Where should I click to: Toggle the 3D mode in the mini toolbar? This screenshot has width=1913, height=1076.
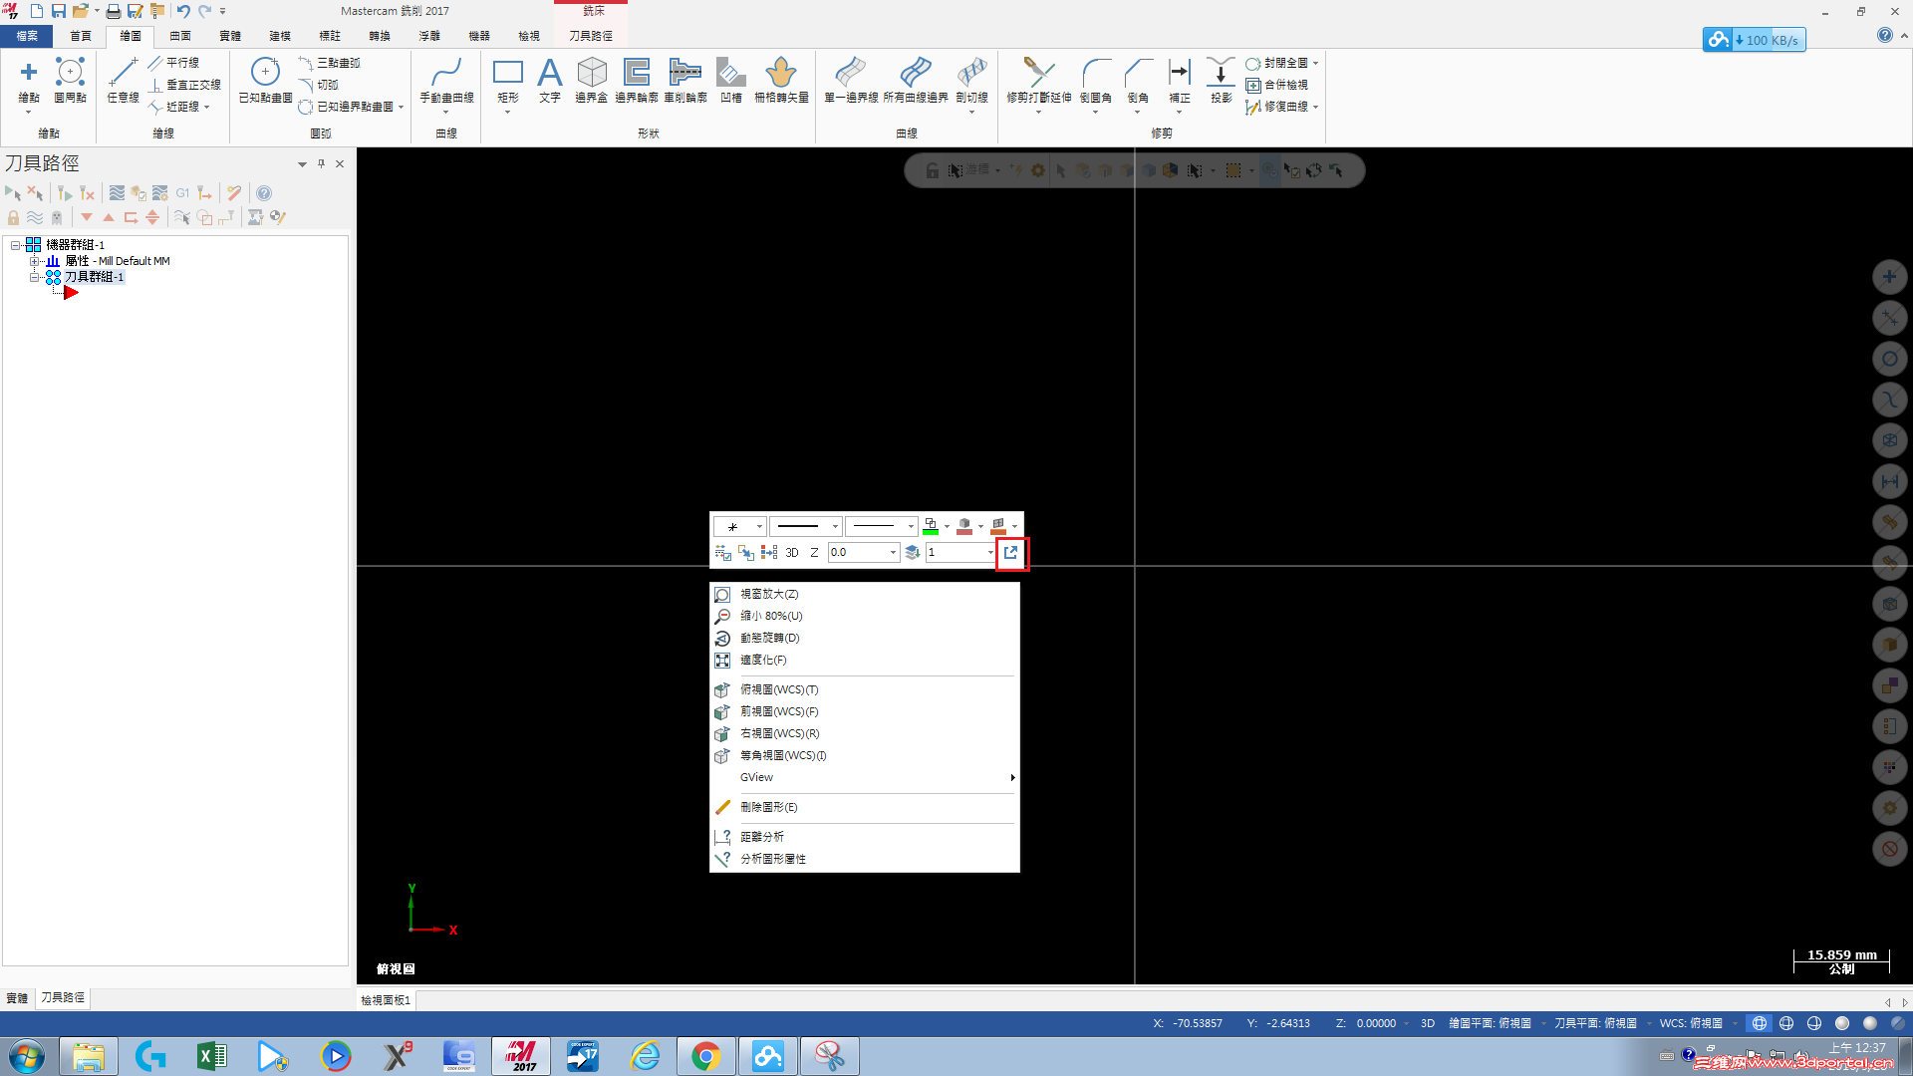pyautogui.click(x=792, y=553)
